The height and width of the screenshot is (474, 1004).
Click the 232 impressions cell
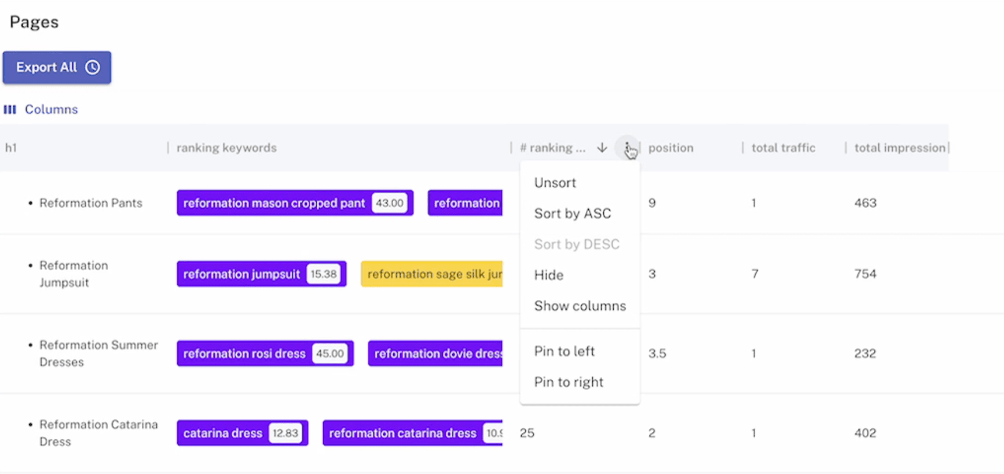point(865,354)
